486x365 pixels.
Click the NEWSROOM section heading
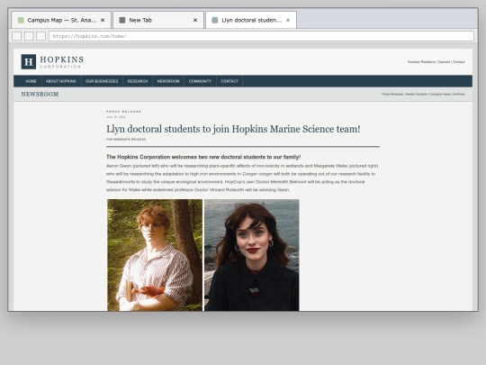click(40, 94)
